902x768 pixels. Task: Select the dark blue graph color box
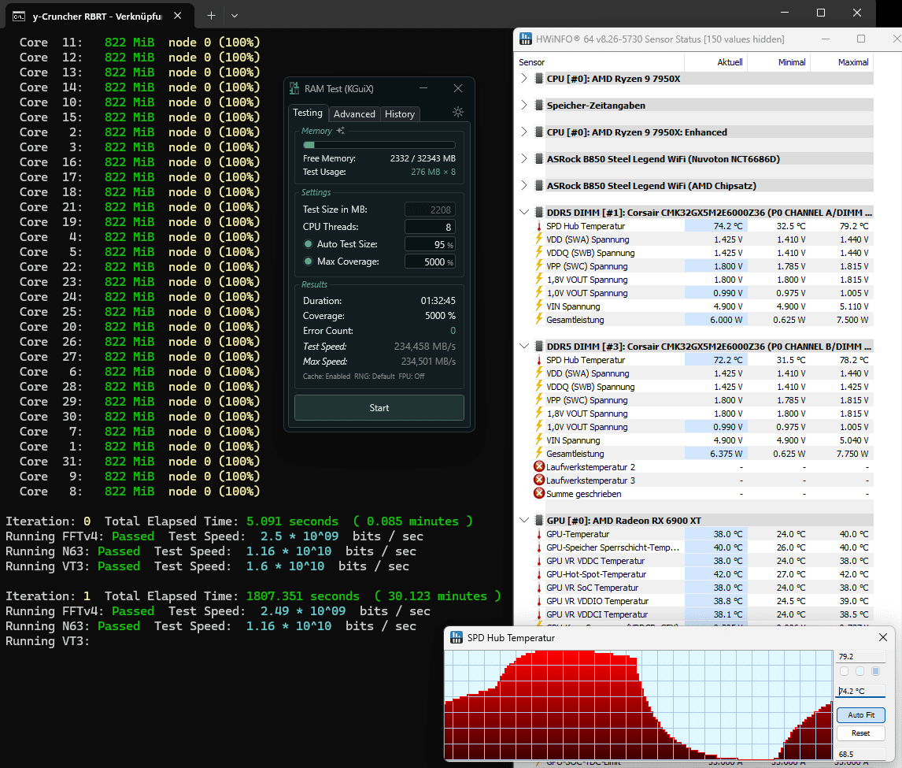coord(875,671)
